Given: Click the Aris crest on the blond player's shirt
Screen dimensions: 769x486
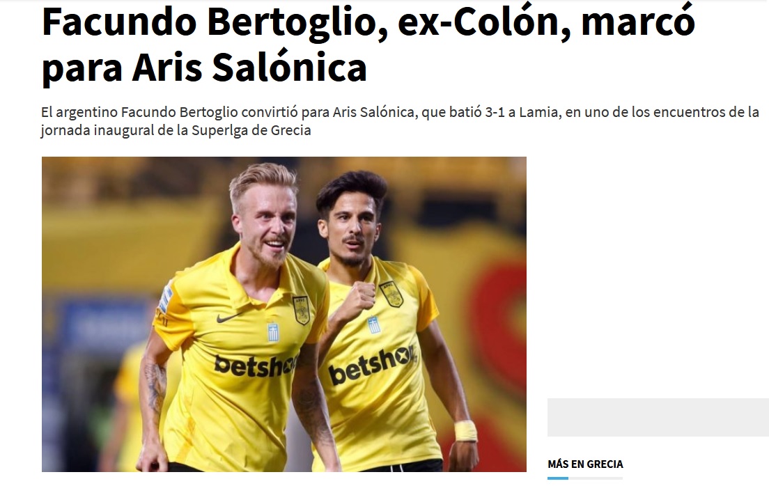Looking at the screenshot, I should point(301,310).
